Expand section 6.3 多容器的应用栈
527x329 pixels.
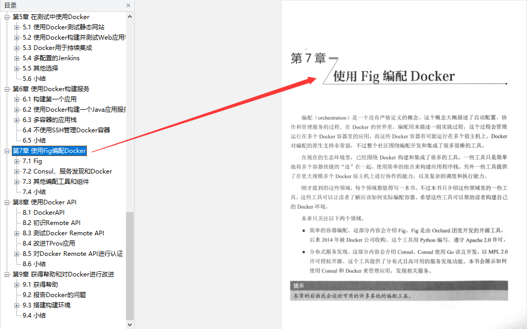(x=16, y=120)
